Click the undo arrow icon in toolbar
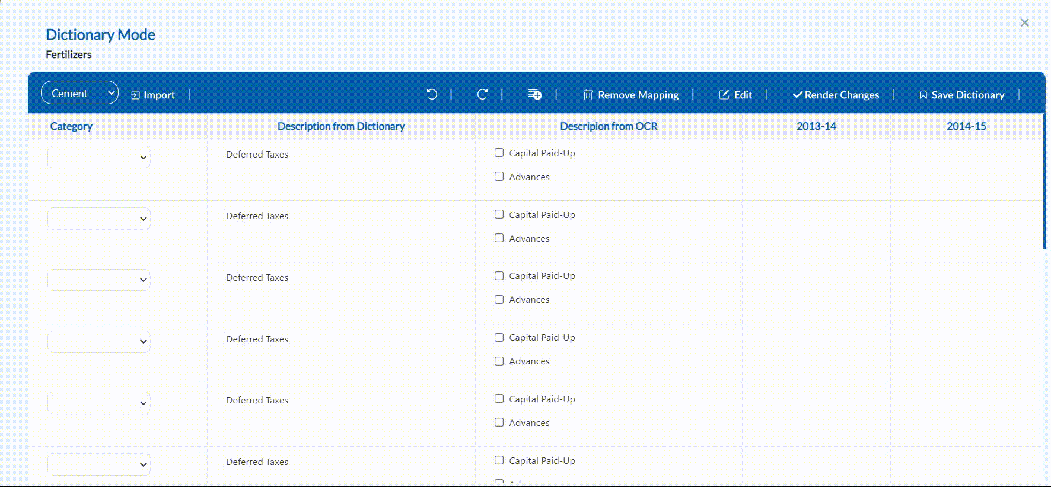The image size is (1051, 487). pos(432,94)
